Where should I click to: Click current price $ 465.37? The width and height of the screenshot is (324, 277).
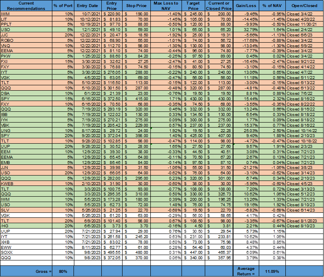(x=219, y=253)
